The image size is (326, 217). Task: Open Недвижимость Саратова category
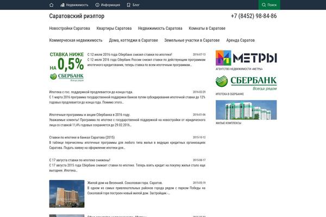160,28
